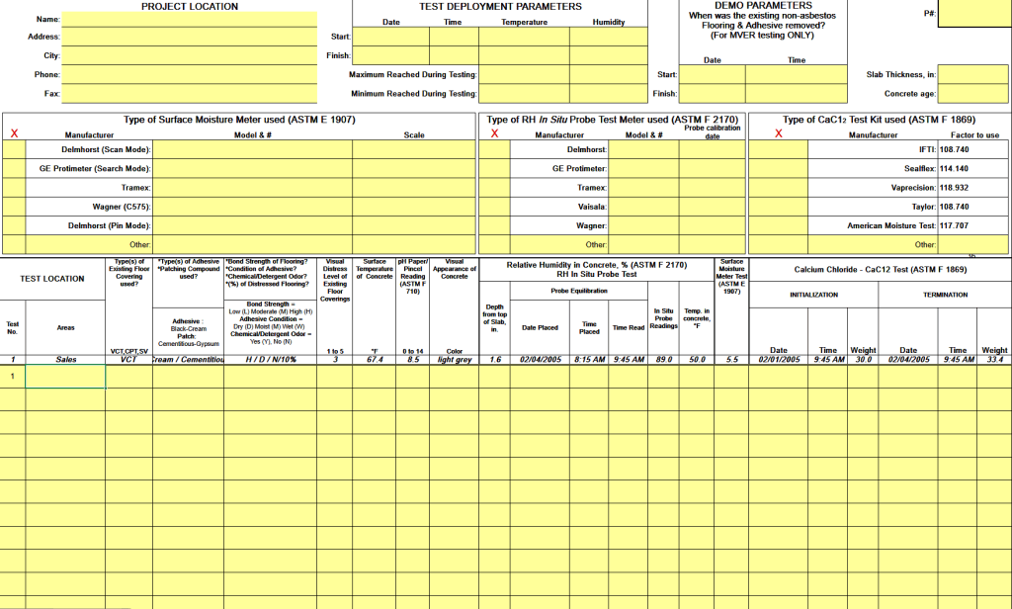1012x609 pixels.
Task: Click the Start Date cell in Test Deployment Parameters
Action: coord(390,38)
